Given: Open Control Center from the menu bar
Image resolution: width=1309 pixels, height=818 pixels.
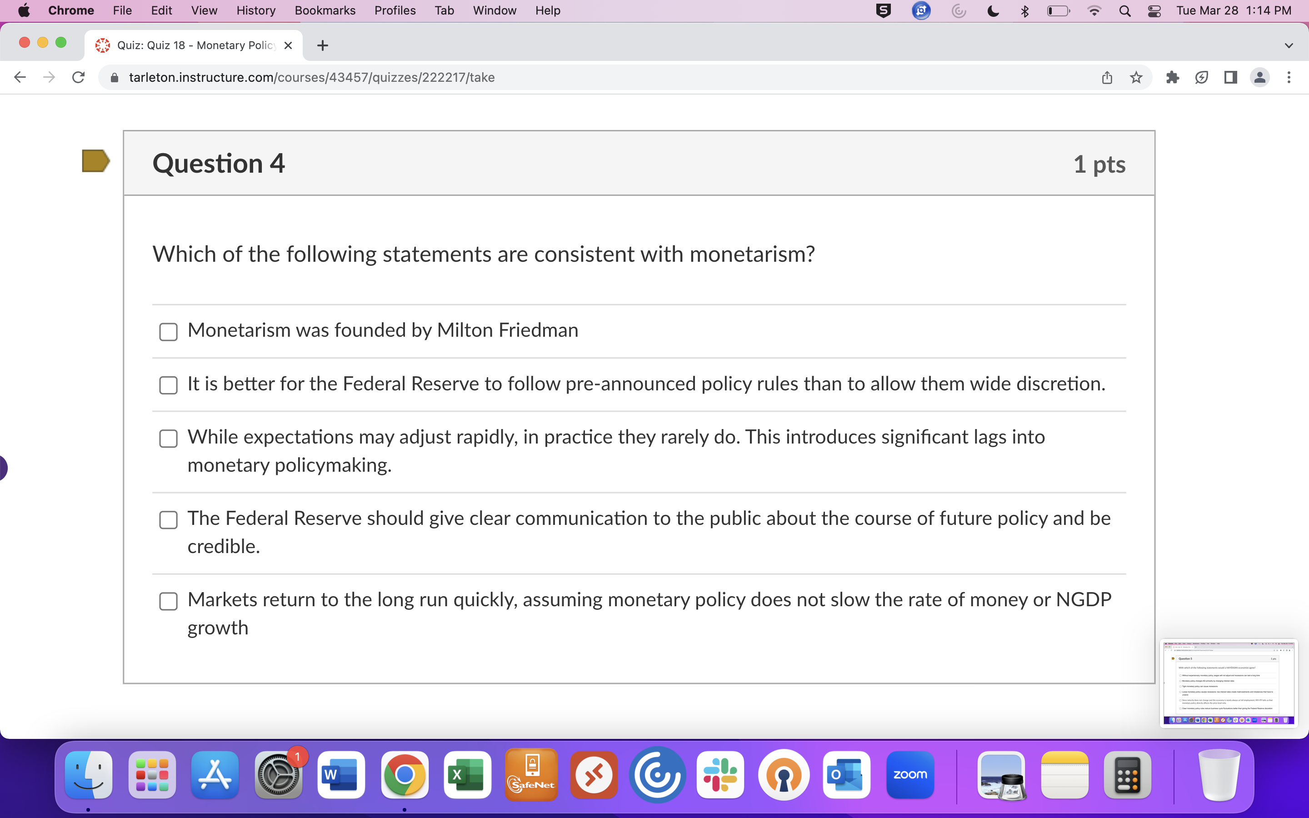Looking at the screenshot, I should 1155,10.
